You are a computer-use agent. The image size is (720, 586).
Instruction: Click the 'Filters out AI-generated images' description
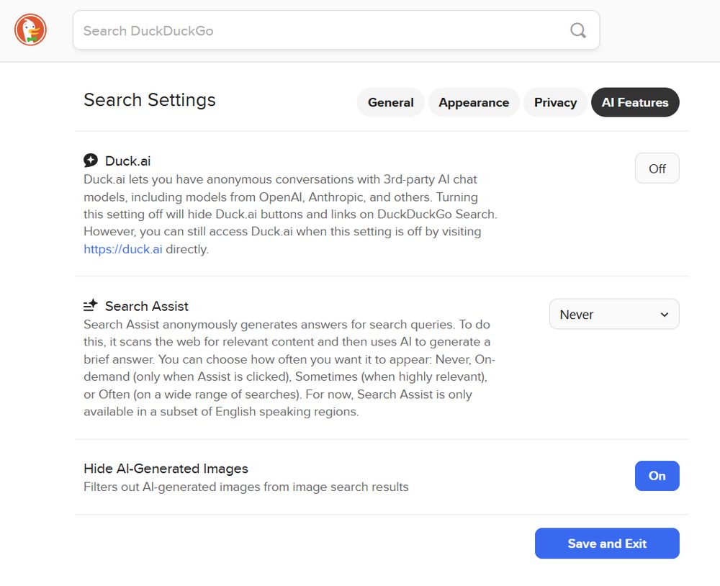[x=246, y=487]
